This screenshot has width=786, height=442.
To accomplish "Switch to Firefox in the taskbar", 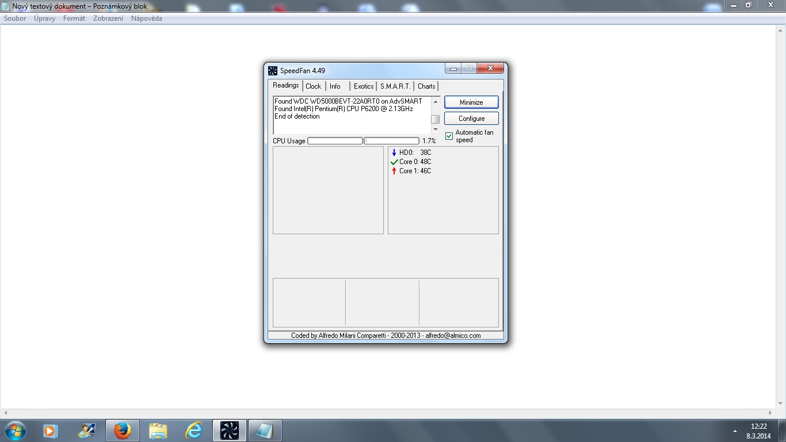I will [x=123, y=430].
